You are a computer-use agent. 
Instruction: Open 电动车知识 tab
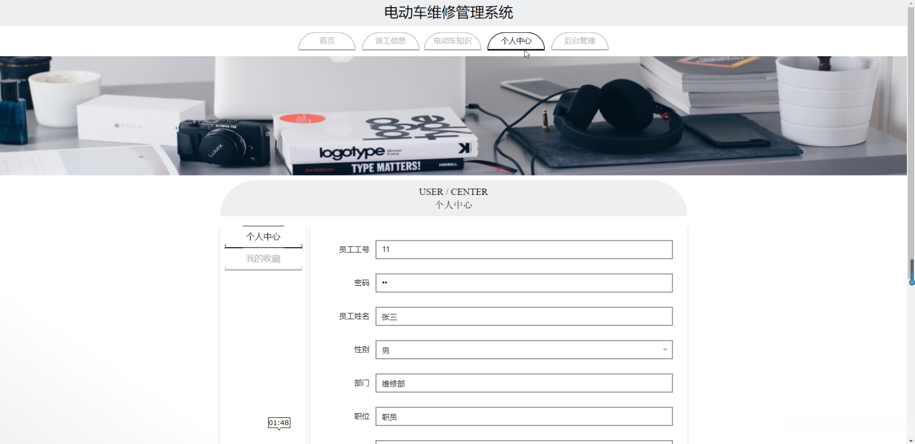point(452,41)
